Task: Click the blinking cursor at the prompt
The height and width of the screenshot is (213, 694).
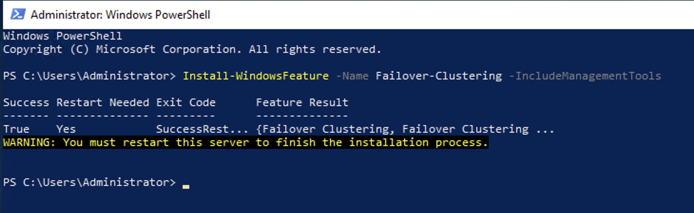Action: coord(185,186)
